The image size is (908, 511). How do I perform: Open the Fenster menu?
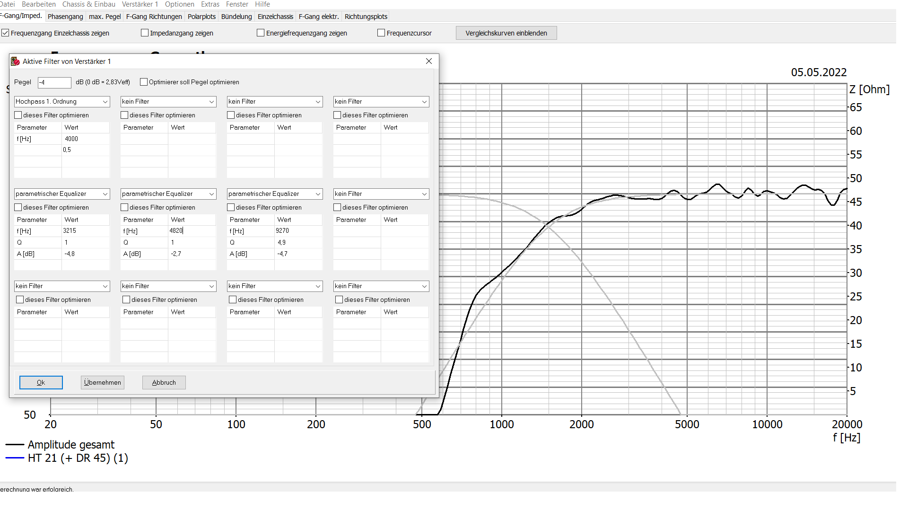(x=237, y=4)
